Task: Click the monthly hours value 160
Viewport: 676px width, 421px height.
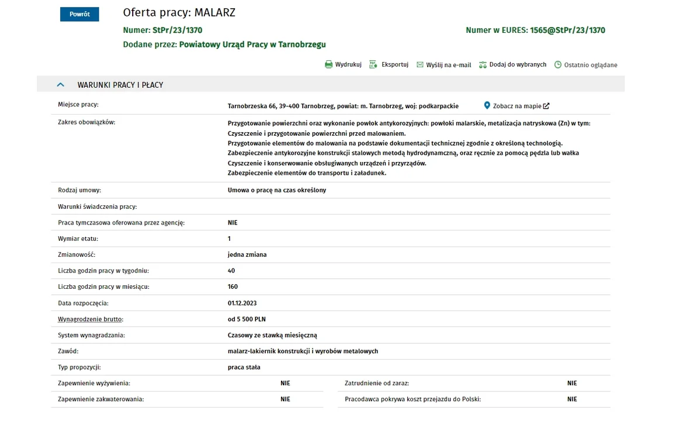Action: click(x=233, y=287)
